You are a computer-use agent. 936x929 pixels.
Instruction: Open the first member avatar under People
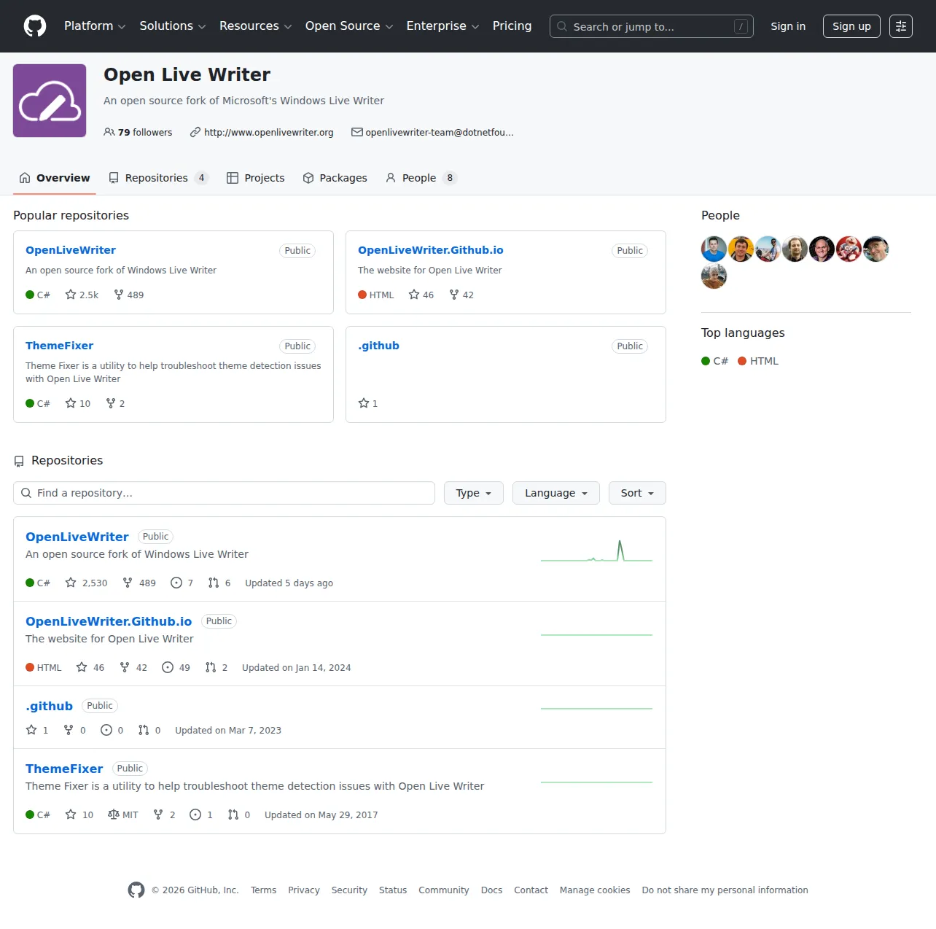click(714, 249)
